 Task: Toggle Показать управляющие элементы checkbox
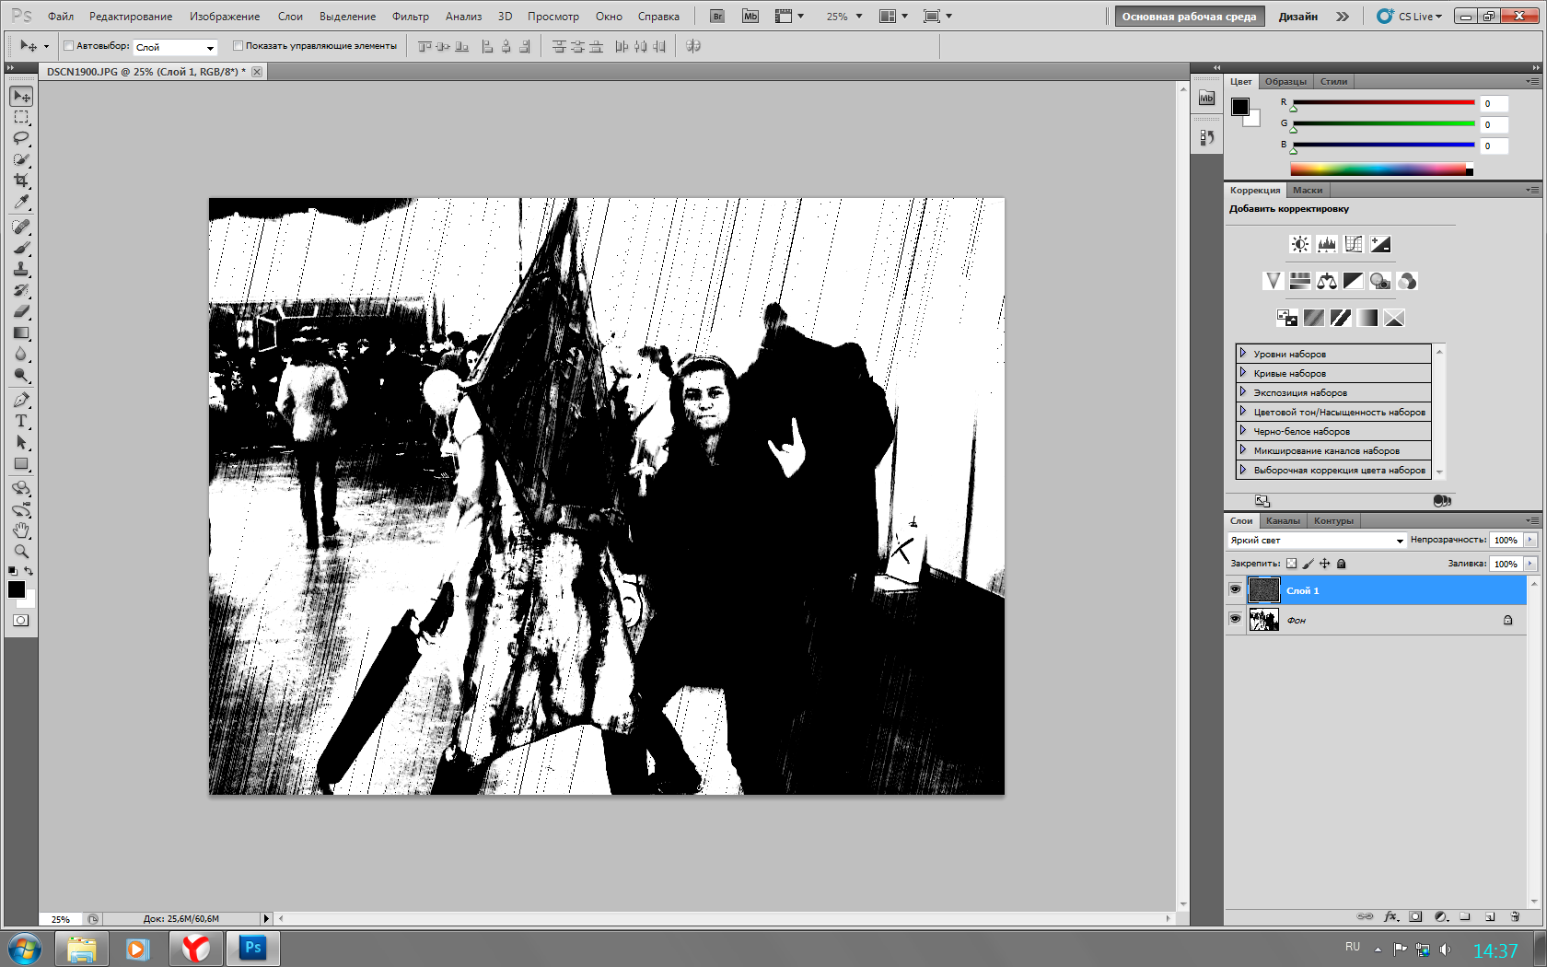point(238,46)
